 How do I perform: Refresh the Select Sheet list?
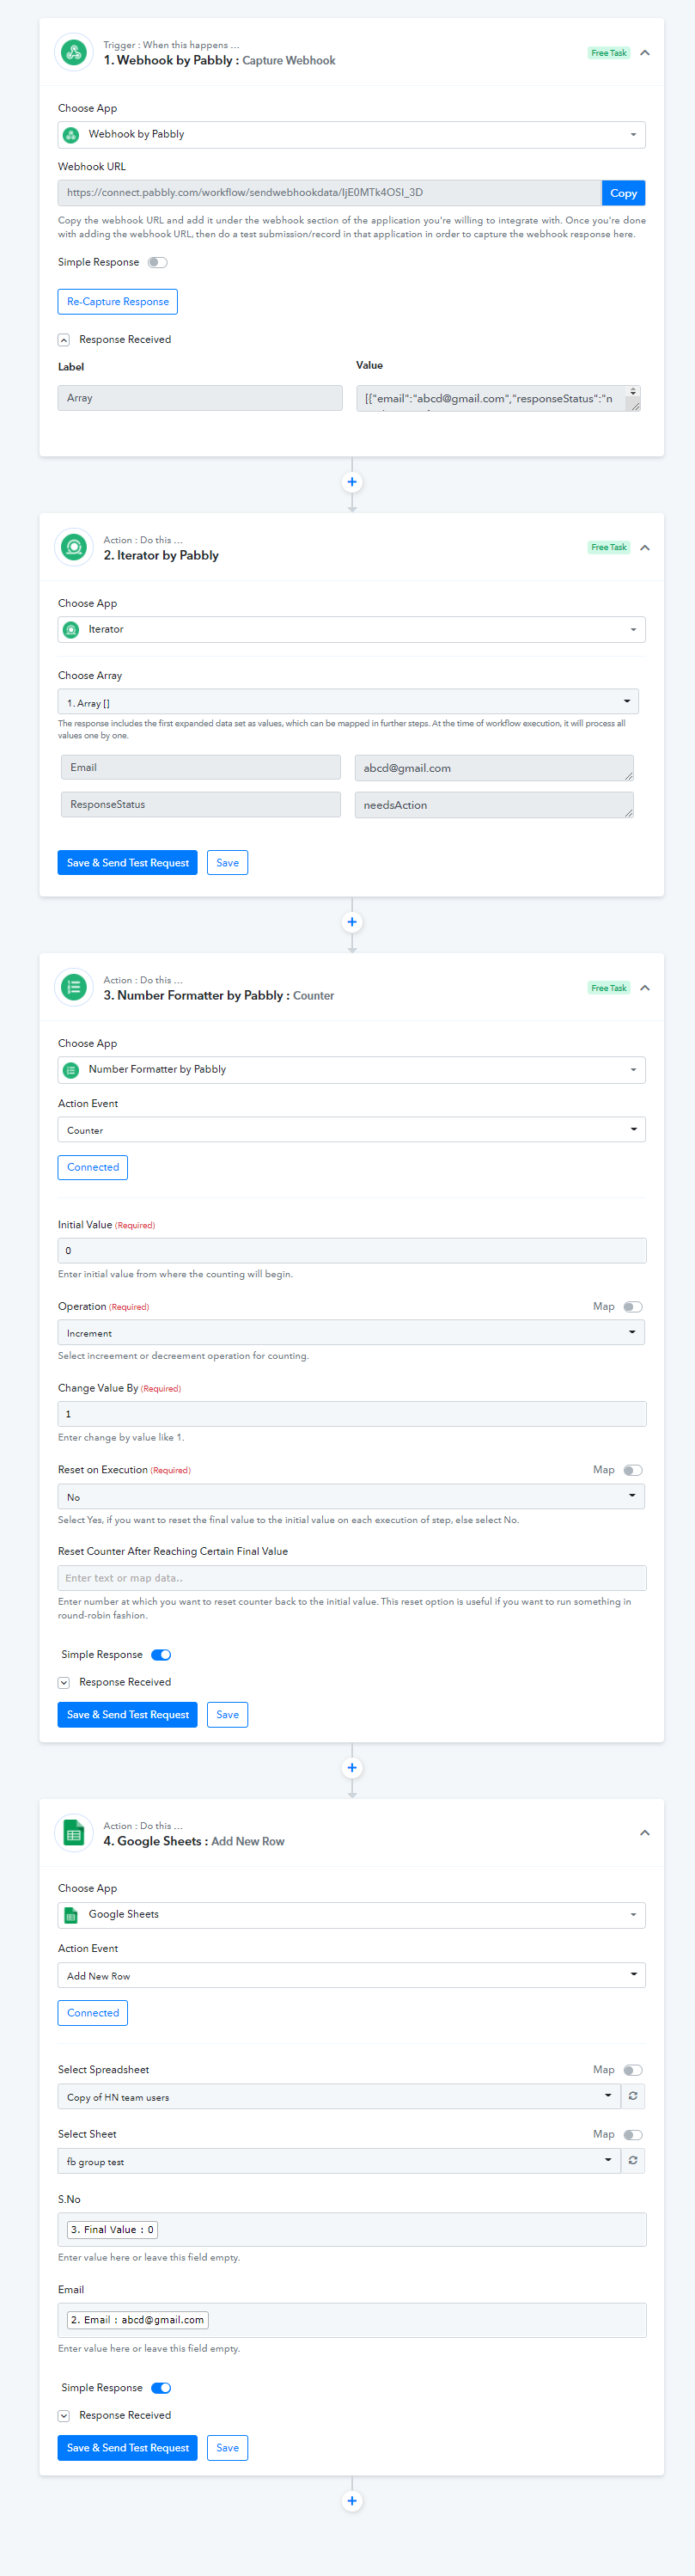[633, 2160]
